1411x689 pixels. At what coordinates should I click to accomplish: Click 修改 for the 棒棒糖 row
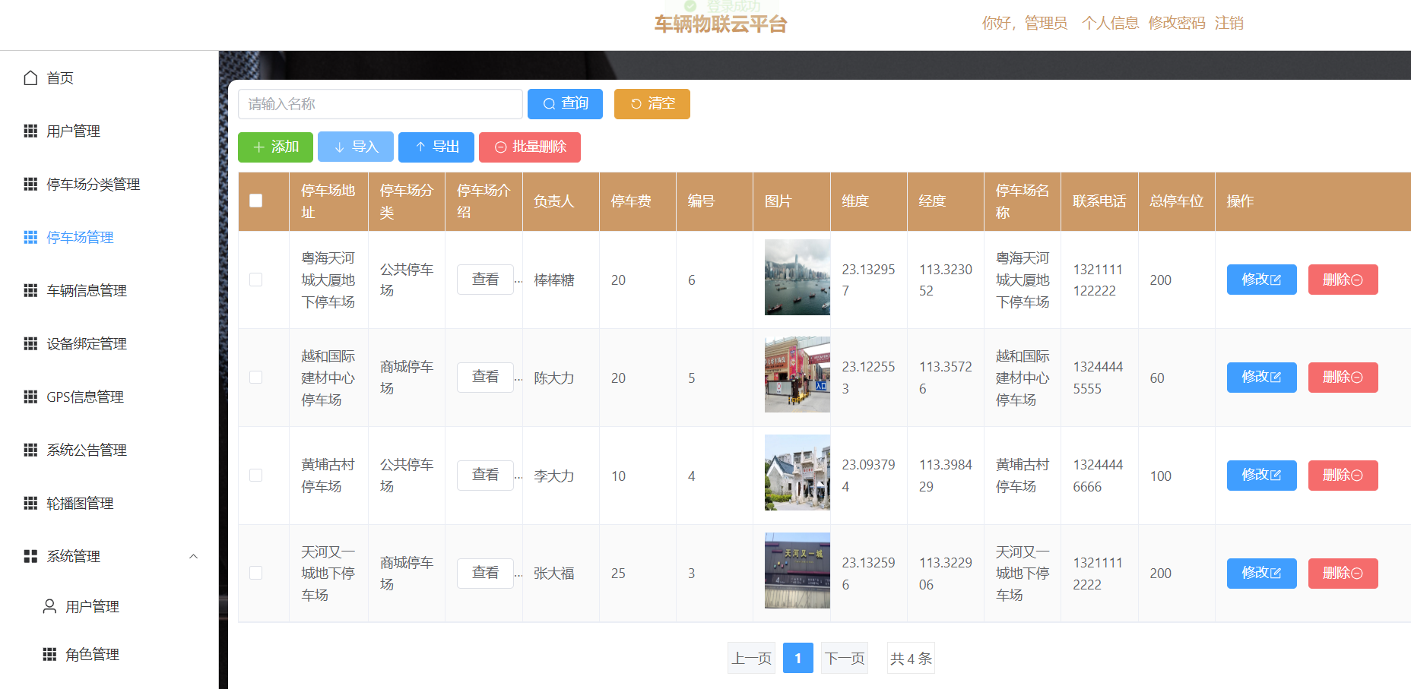pos(1262,280)
